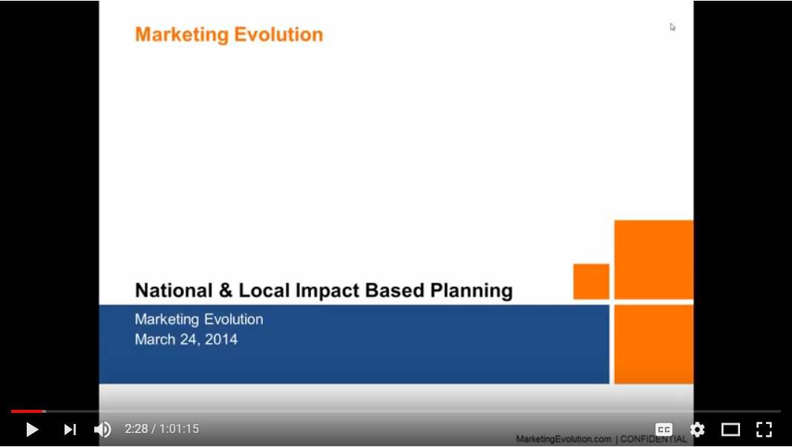Click the small orange square graphic

591,281
